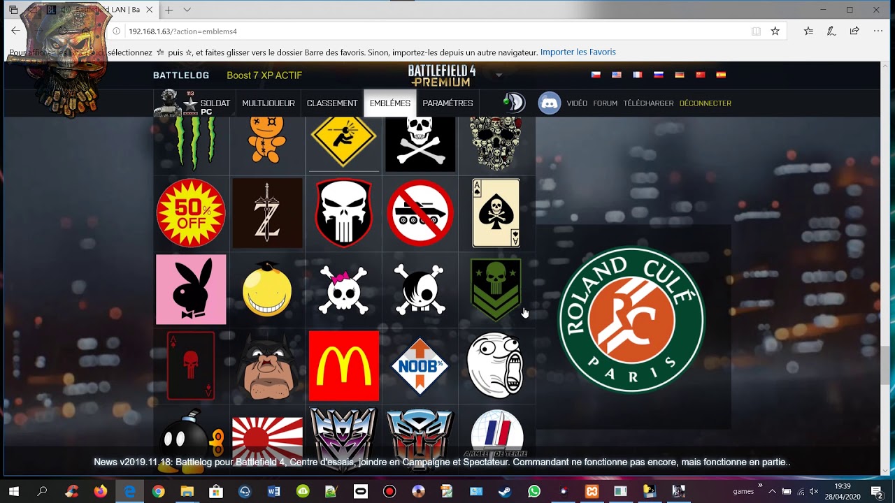Image resolution: width=895 pixels, height=503 pixels.
Task: Select the EMBLÈMES tab
Action: pos(390,103)
